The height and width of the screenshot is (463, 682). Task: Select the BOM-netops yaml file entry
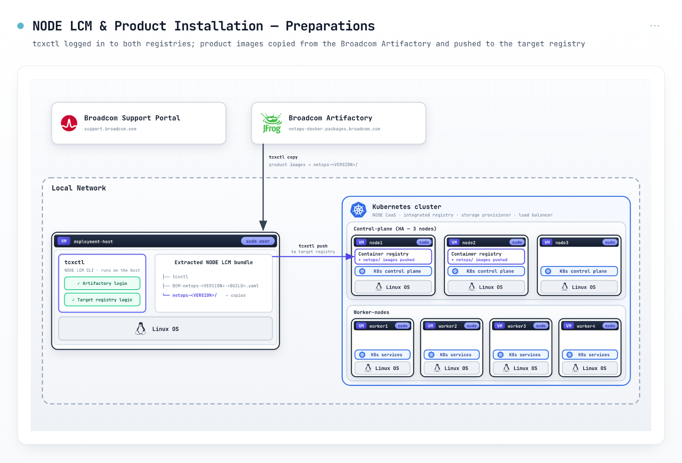(x=215, y=286)
